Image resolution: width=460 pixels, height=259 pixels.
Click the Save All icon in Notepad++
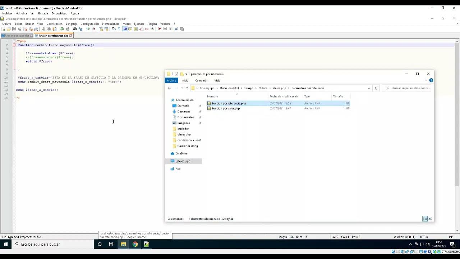(19, 29)
